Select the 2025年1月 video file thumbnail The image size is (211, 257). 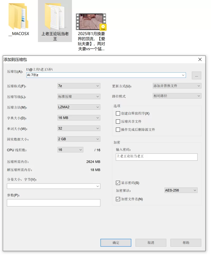pyautogui.click(x=91, y=22)
